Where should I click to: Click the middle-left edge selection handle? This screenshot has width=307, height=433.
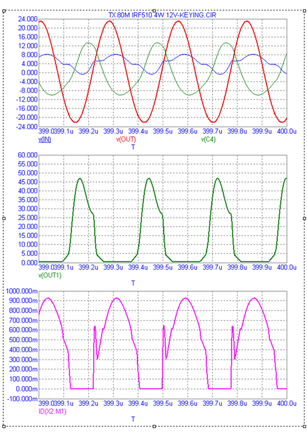(4, 218)
